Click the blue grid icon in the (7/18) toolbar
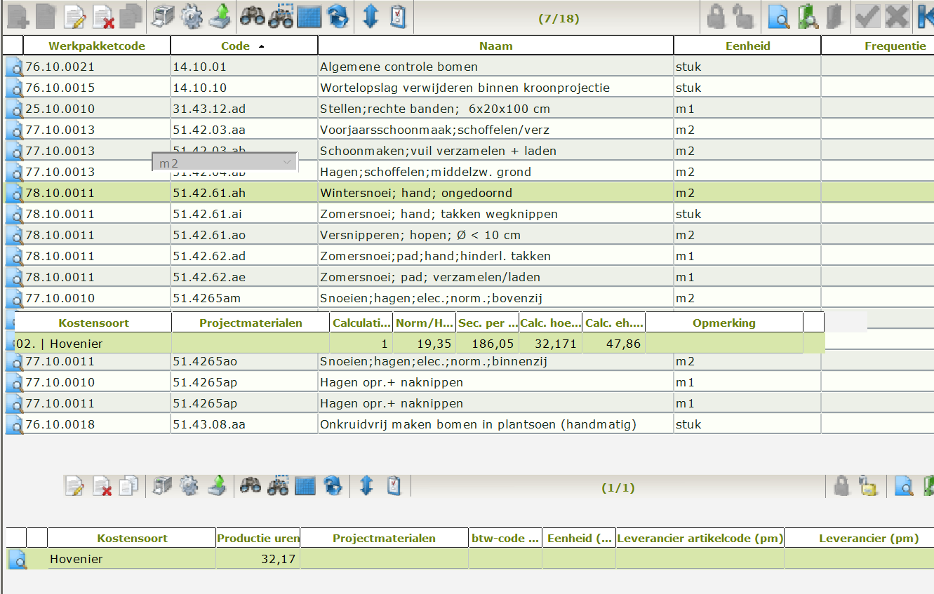This screenshot has width=934, height=594. click(x=309, y=17)
